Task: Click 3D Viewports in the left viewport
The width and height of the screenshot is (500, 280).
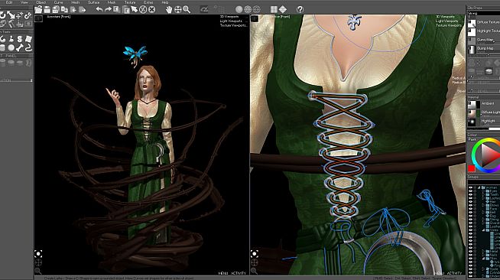Action: 229,17
